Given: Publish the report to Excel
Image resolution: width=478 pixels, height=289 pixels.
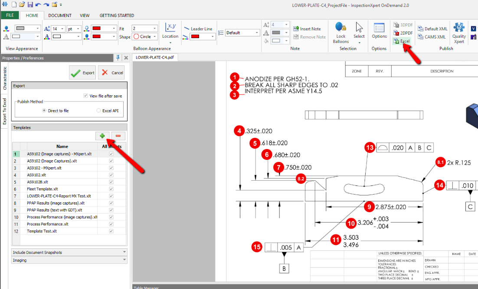Looking at the screenshot, I should [403, 41].
